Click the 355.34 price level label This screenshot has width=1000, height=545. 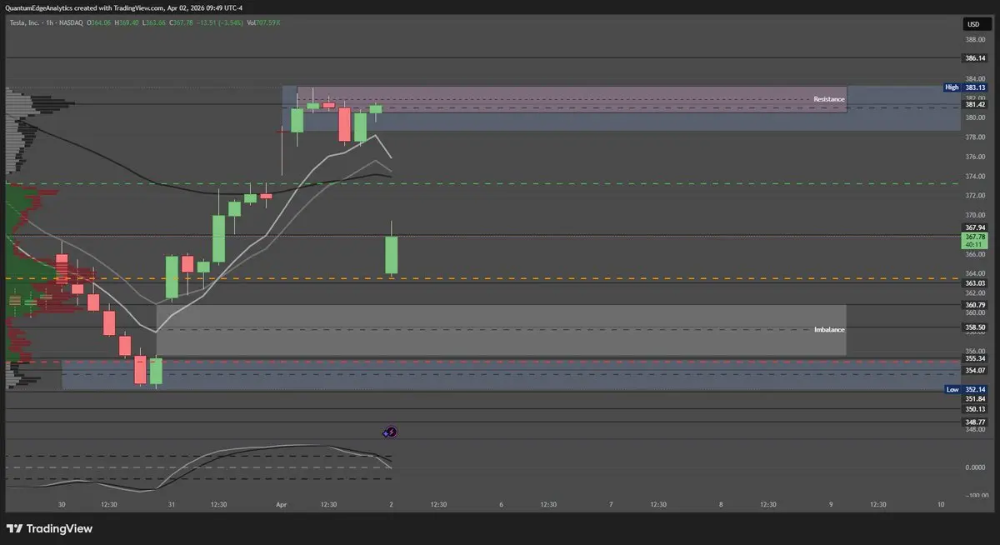click(x=975, y=358)
